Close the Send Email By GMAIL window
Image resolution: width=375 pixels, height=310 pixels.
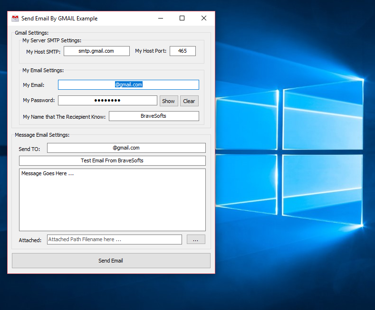pos(204,18)
